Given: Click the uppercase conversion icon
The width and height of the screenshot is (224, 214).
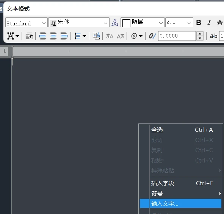Looking at the screenshot, I should pyautogui.click(x=110, y=36).
